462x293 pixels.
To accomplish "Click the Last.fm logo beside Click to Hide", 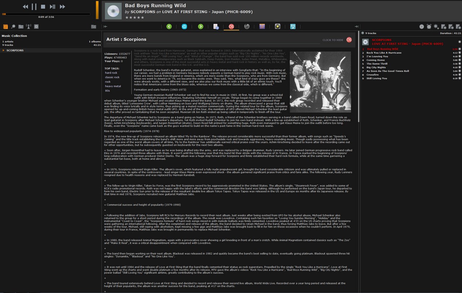I will pos(349,40).
